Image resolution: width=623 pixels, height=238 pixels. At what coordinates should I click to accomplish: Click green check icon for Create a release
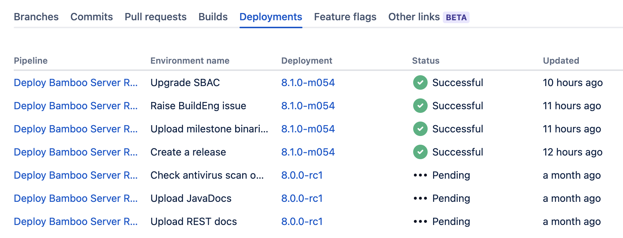point(420,152)
